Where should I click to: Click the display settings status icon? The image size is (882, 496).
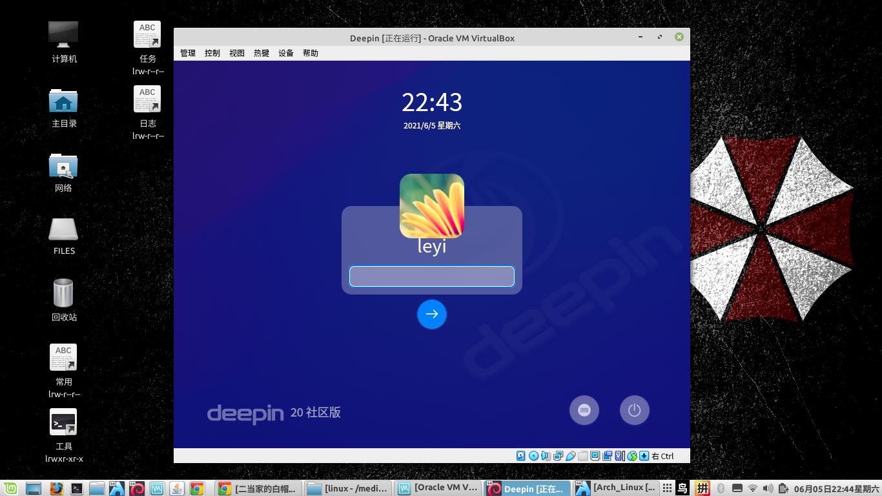coord(595,456)
